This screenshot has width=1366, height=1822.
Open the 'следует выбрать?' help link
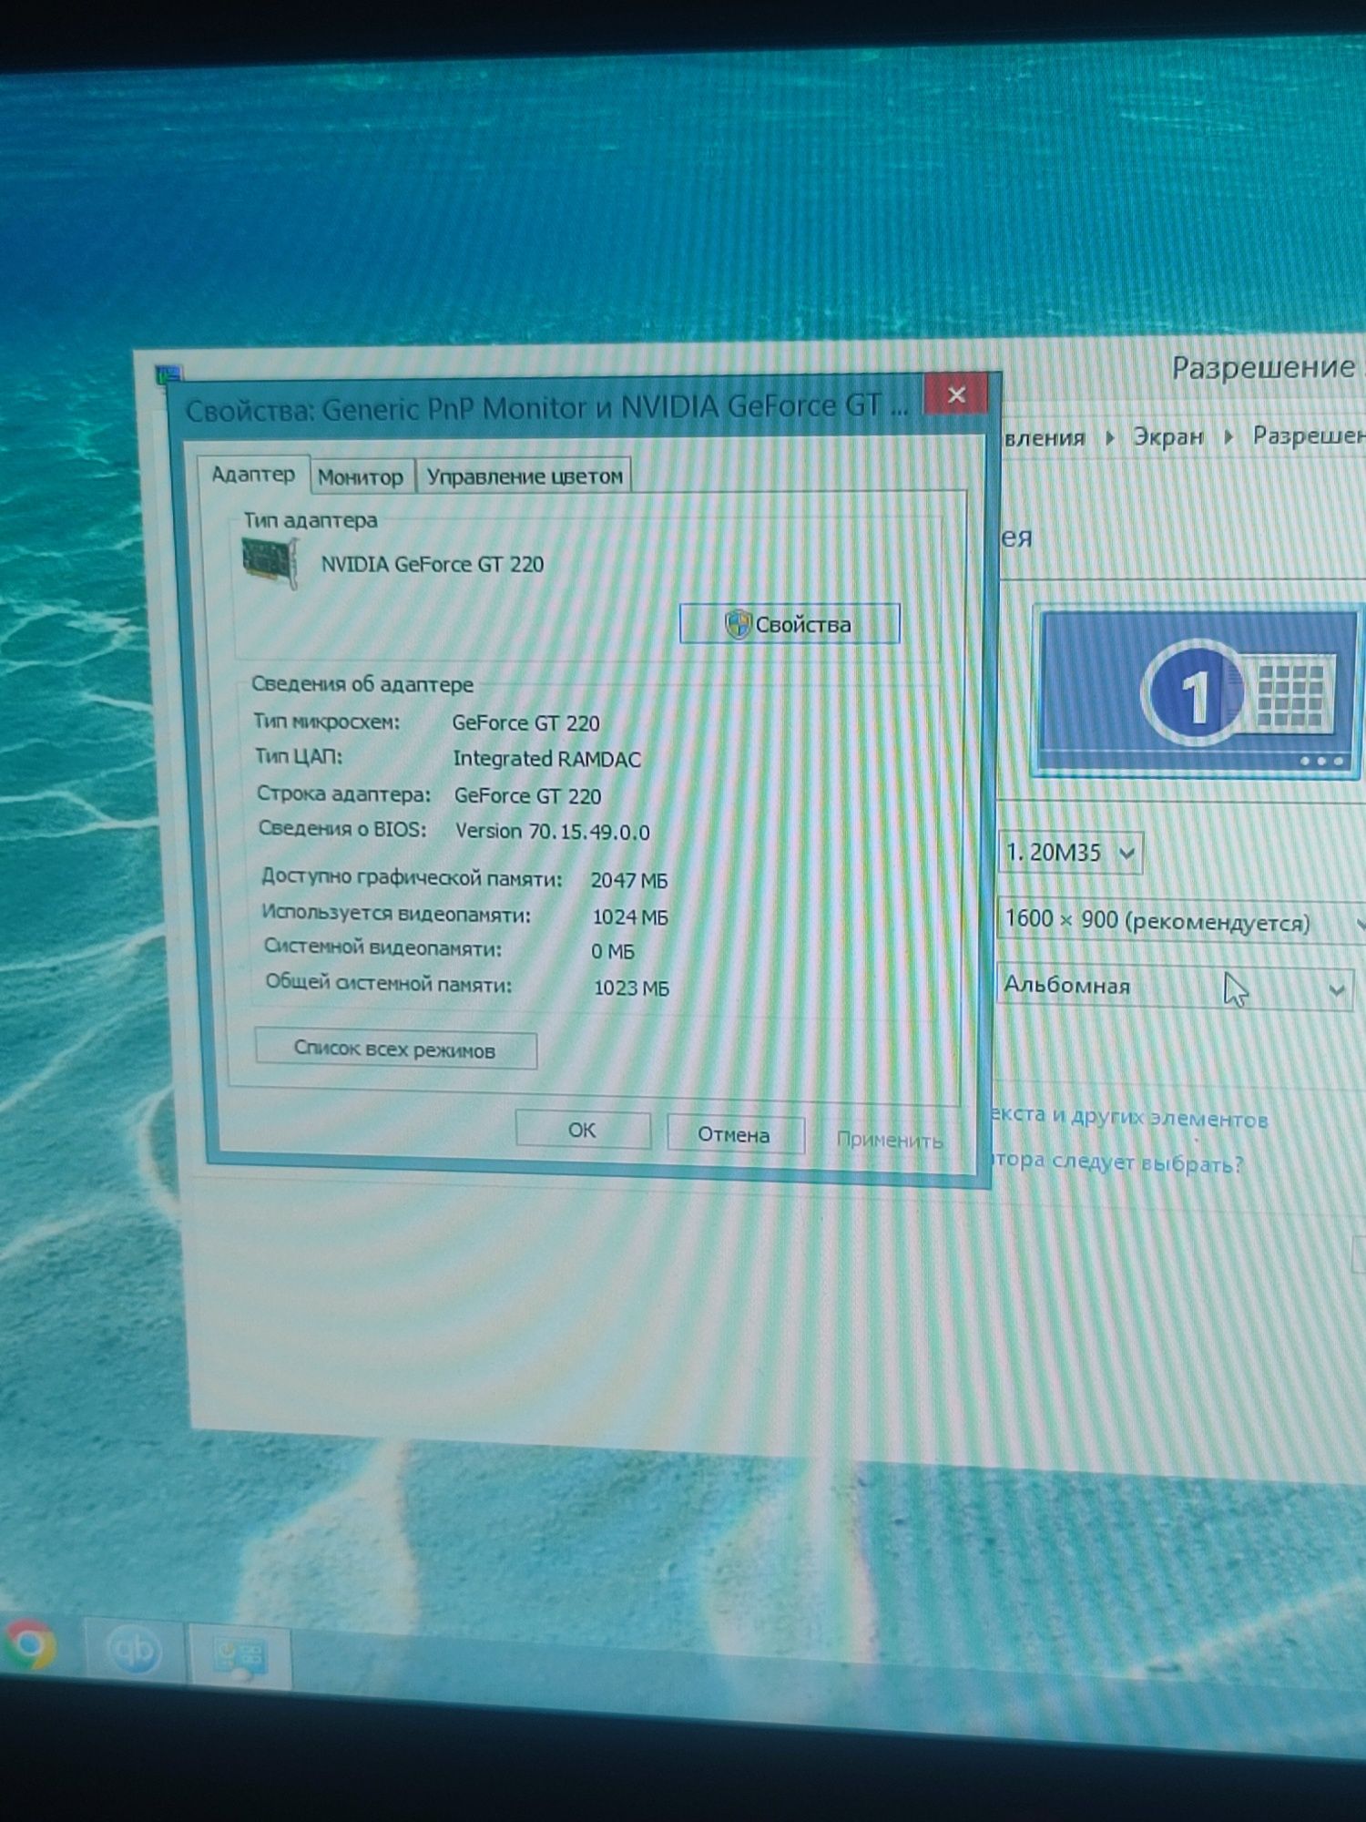coord(1116,1162)
